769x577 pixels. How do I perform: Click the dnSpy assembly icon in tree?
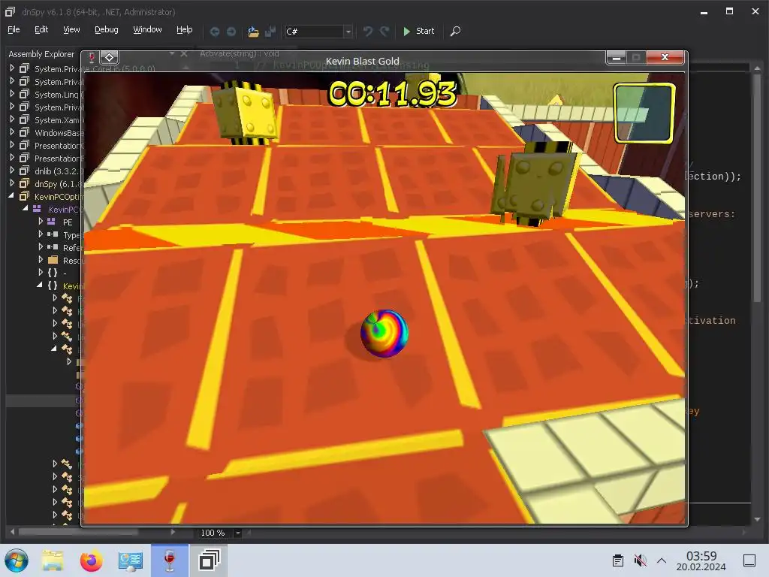(24, 183)
